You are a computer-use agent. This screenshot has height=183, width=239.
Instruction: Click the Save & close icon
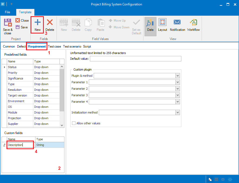pyautogui.click(x=8, y=23)
